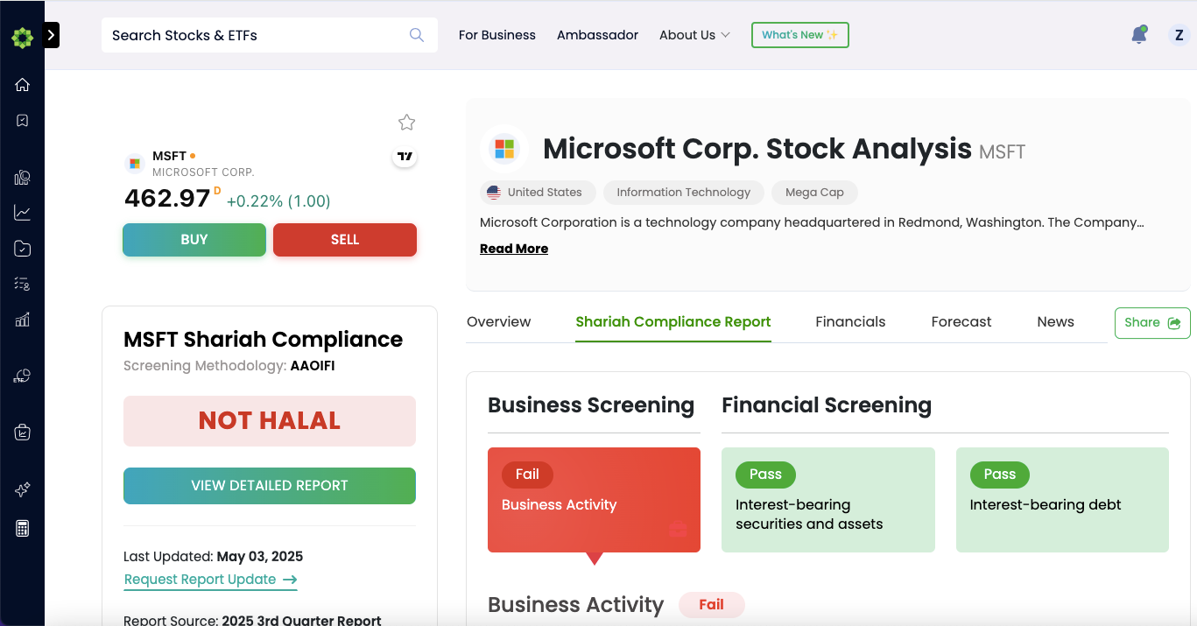Viewport: 1197px width, 626px height.
Task: Click the home icon in sidebar
Action: (23, 85)
